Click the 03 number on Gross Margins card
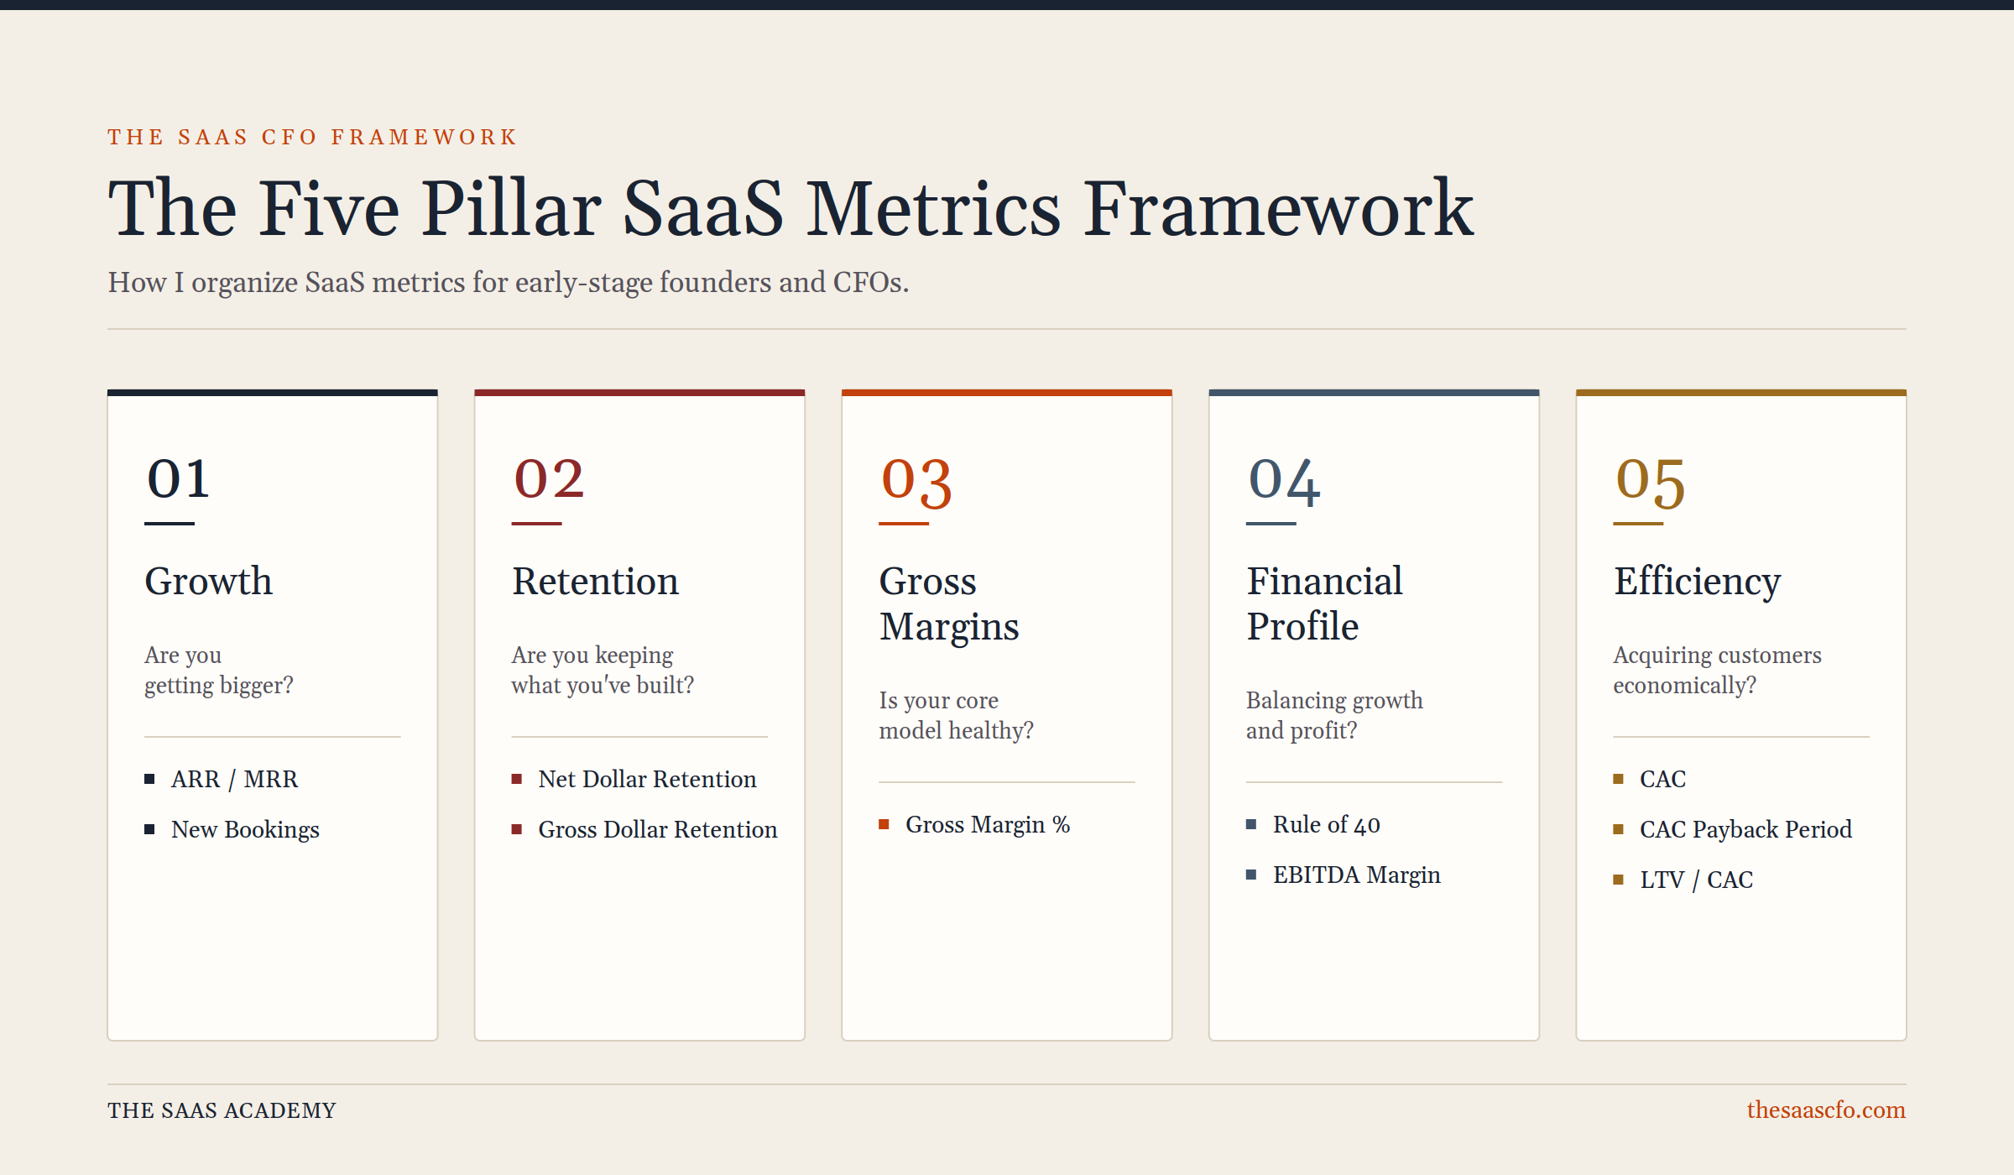2014x1175 pixels. 916,483
